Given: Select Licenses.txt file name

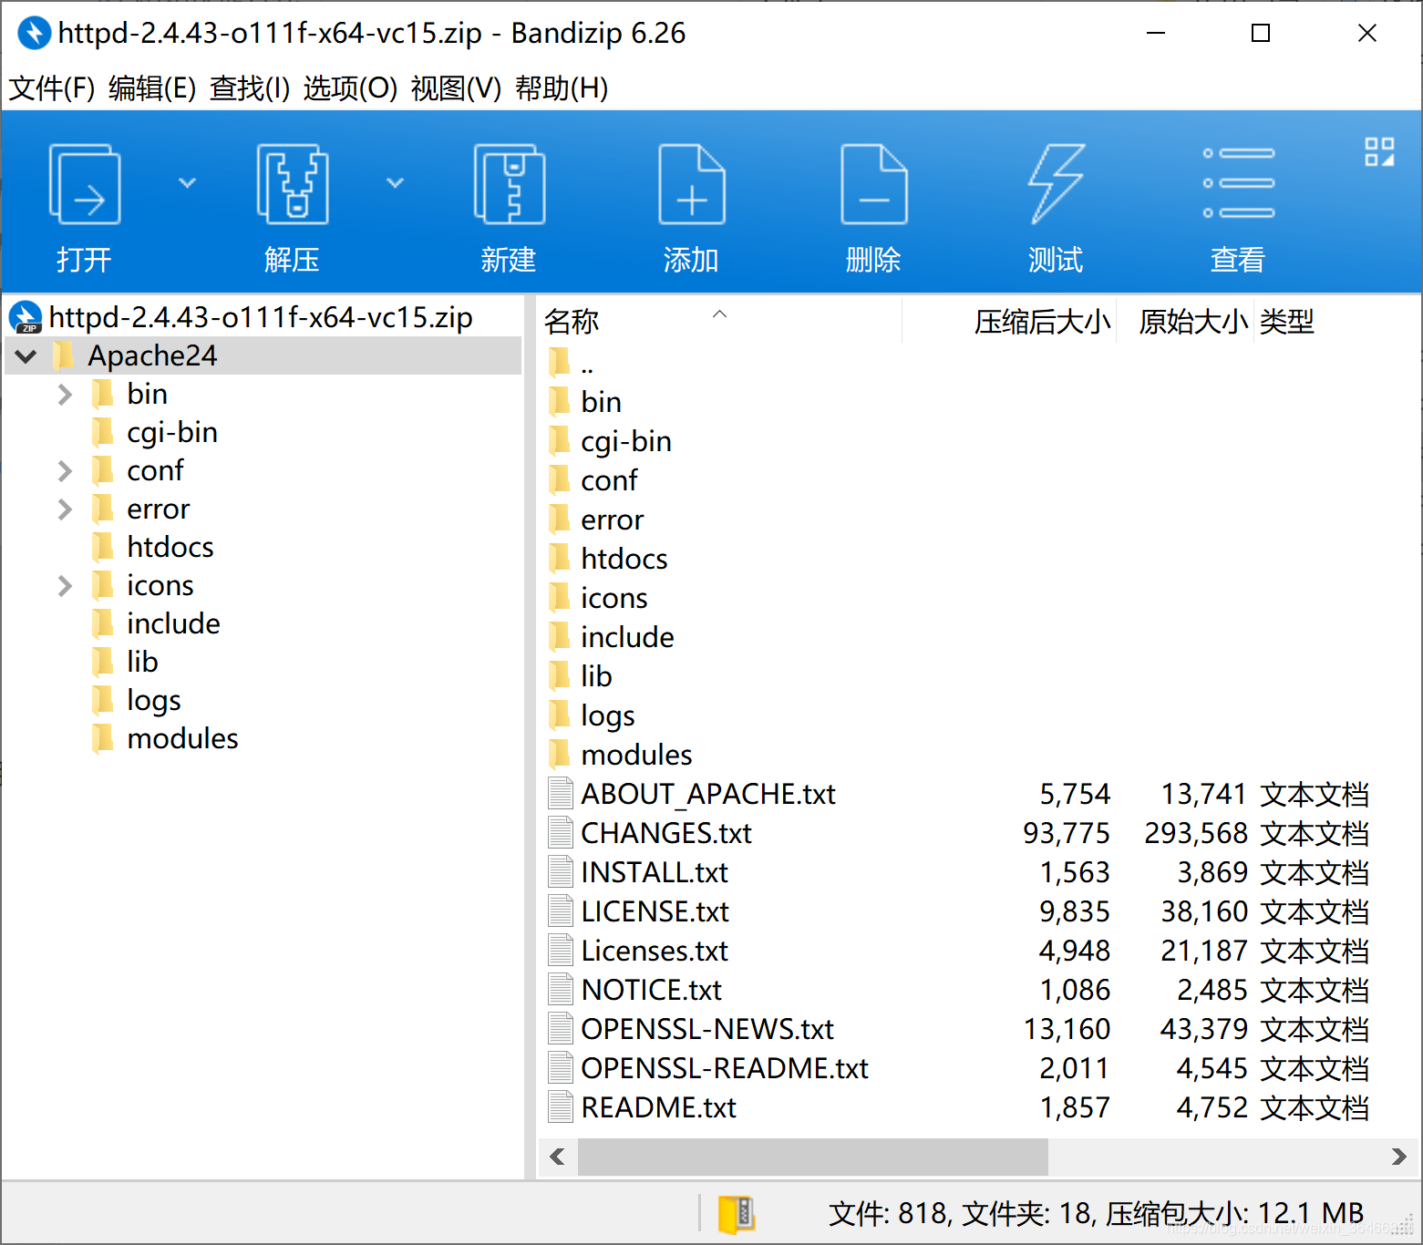Looking at the screenshot, I should point(655,951).
